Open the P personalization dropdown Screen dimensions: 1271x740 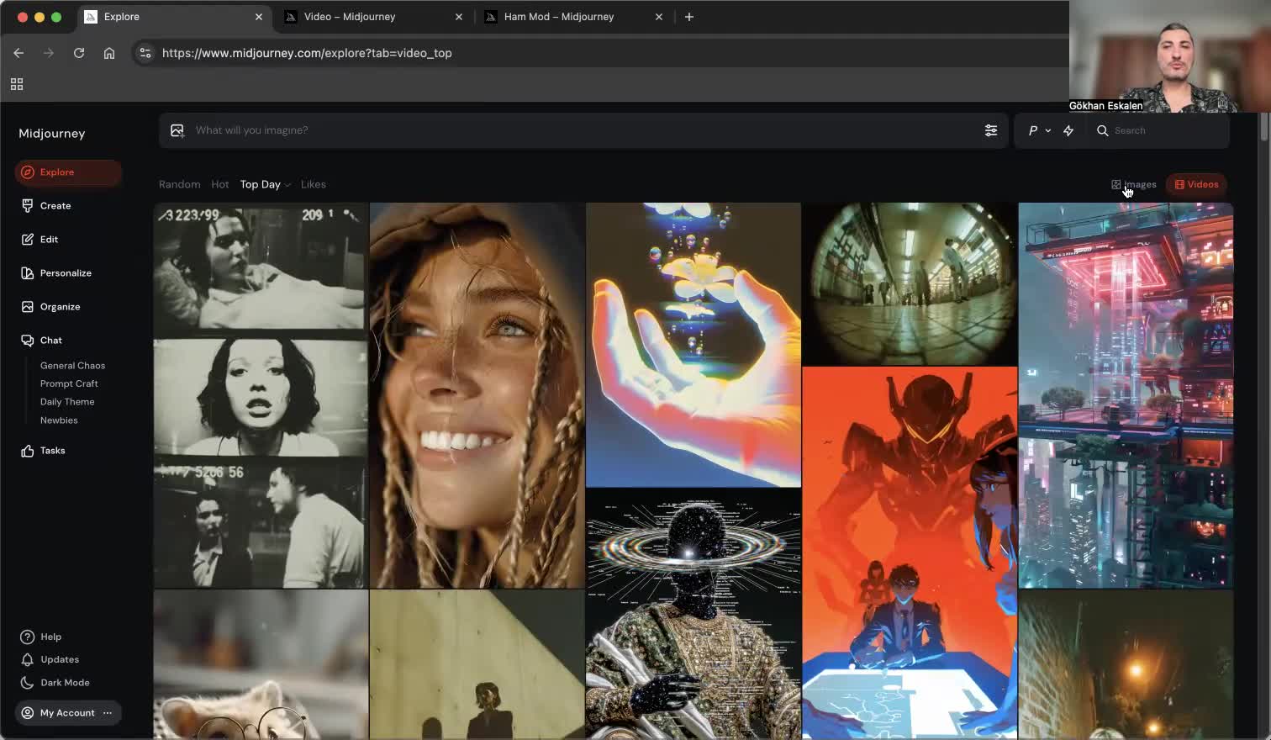[1039, 130]
